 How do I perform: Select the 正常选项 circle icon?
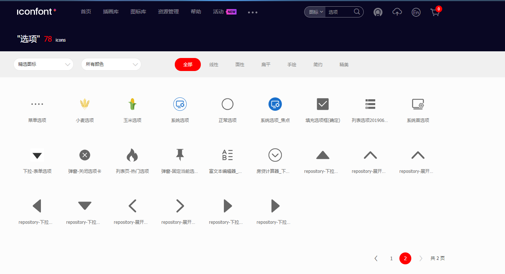[228, 104]
